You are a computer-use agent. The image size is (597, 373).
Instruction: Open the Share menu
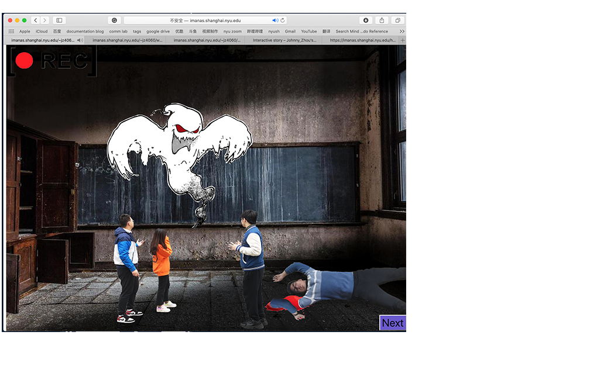(382, 20)
